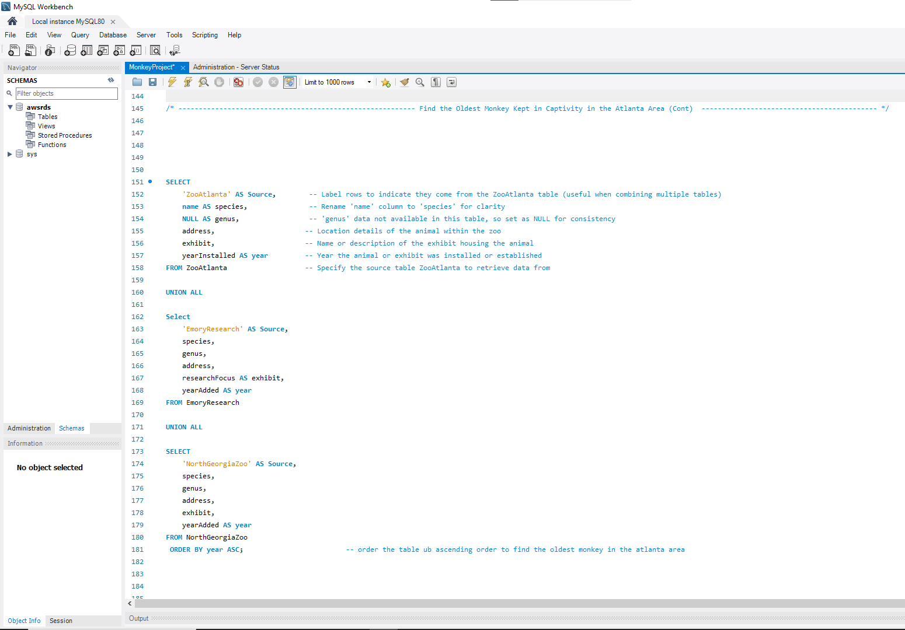Open a SQL script file icon
The height and width of the screenshot is (630, 905).
(30, 51)
